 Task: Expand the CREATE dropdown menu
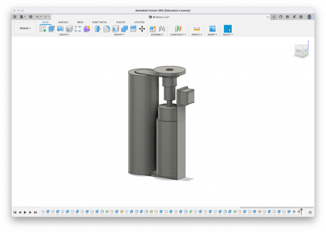click(64, 35)
